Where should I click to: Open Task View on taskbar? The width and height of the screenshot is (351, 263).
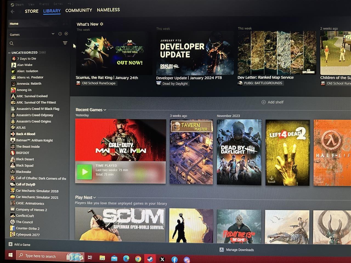[x=90, y=257]
